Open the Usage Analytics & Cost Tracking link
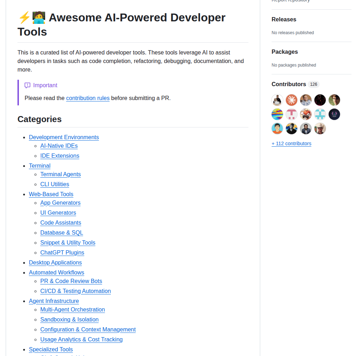Image resolution: width=360 pixels, height=356 pixels. [x=81, y=339]
